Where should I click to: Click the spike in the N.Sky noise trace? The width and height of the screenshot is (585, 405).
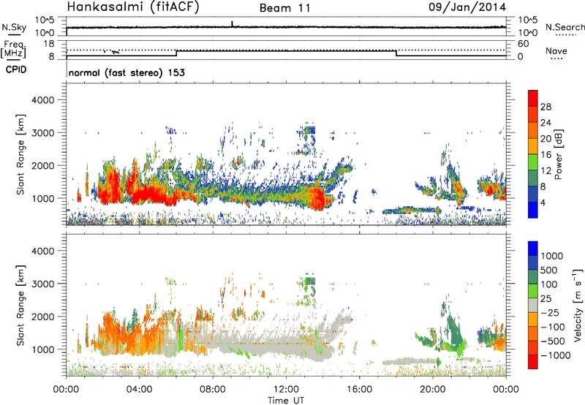pyautogui.click(x=232, y=23)
